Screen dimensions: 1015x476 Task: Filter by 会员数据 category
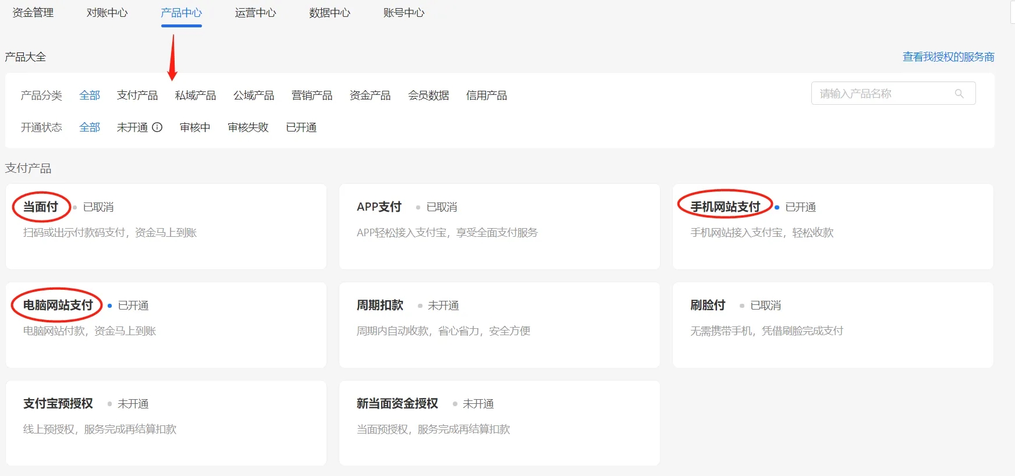pos(428,95)
